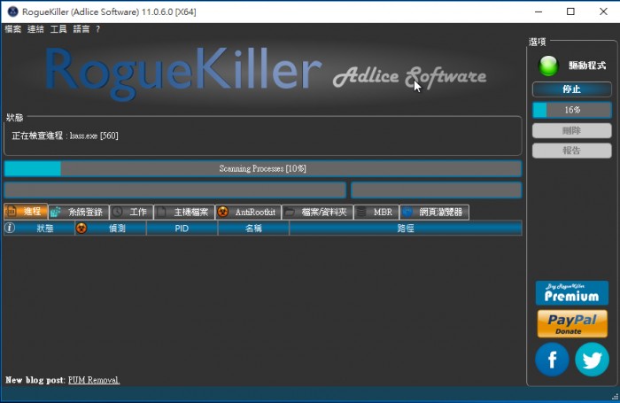Switch to the 主機檔案 tab
Image resolution: width=620 pixels, height=403 pixels.
[184, 212]
